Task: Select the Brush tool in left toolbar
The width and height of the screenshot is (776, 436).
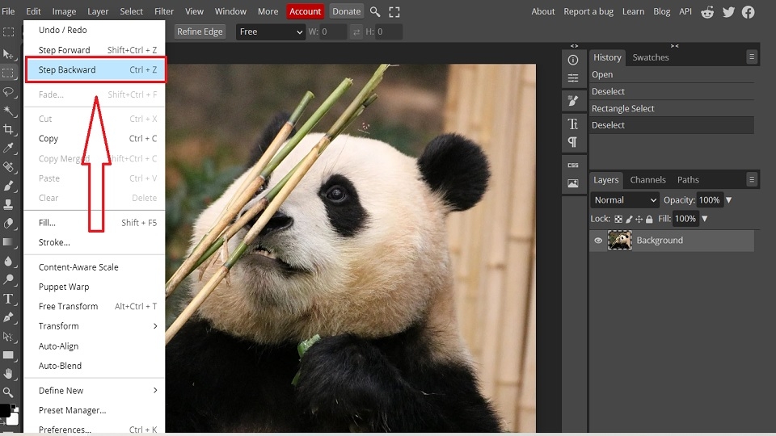Action: pos(8,186)
